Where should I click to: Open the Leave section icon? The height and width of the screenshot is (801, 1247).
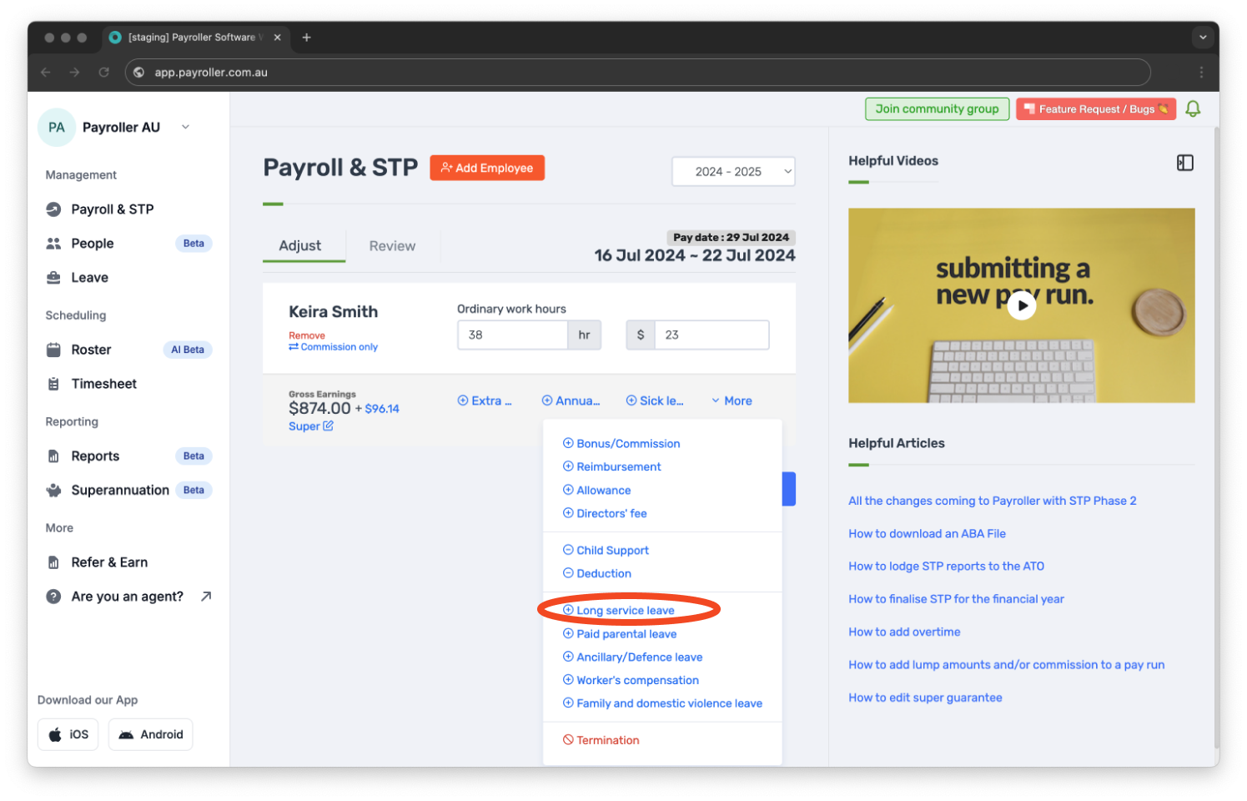(x=53, y=277)
